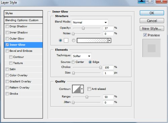Expand the gradient picker dropdown arrow
The width and height of the screenshot is (168, 123).
coord(110,40)
